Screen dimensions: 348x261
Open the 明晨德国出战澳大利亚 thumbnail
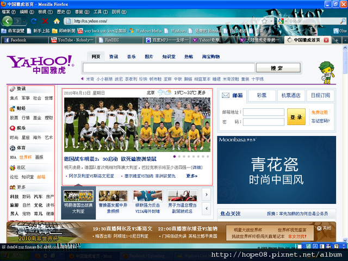click(x=78, y=202)
